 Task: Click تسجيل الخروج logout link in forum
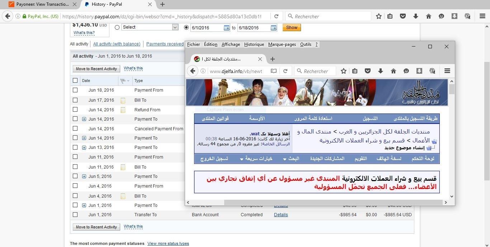coord(214,159)
